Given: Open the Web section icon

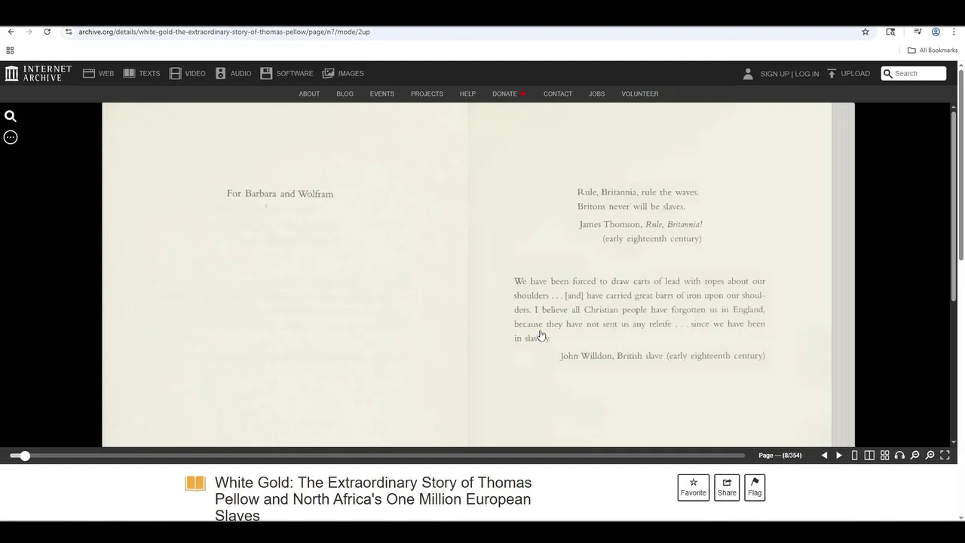Looking at the screenshot, I should (x=89, y=73).
